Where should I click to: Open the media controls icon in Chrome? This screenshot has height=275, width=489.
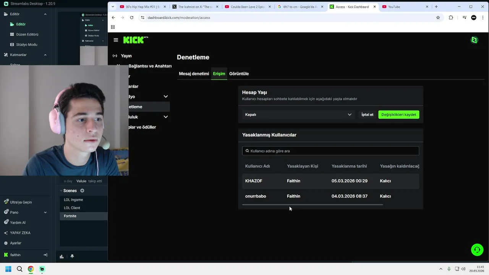click(464, 18)
